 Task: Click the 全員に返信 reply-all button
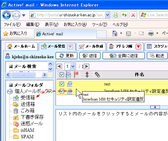click(124, 56)
